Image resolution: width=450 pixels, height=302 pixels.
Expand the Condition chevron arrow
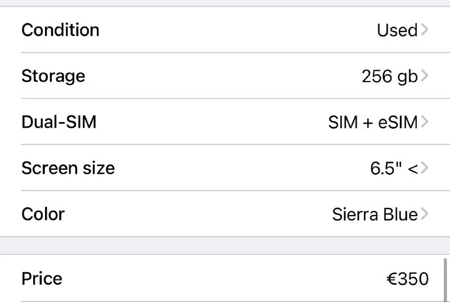[x=424, y=30]
